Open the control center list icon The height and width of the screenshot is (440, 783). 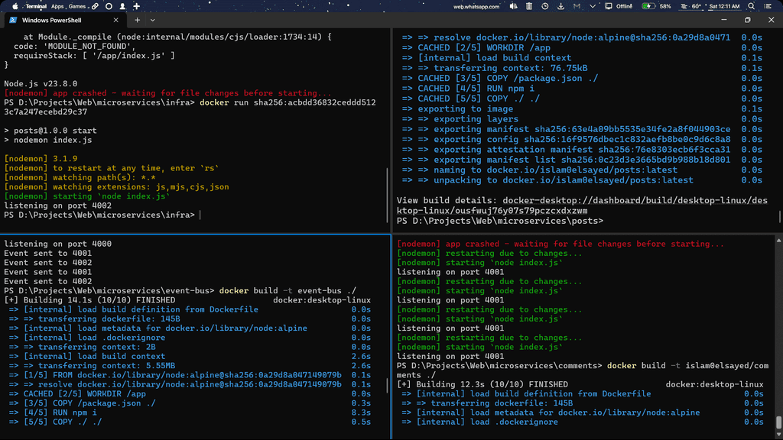pos(768,6)
